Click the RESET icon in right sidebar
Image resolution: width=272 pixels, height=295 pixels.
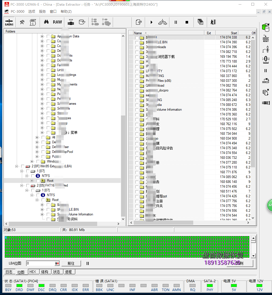[266, 39]
